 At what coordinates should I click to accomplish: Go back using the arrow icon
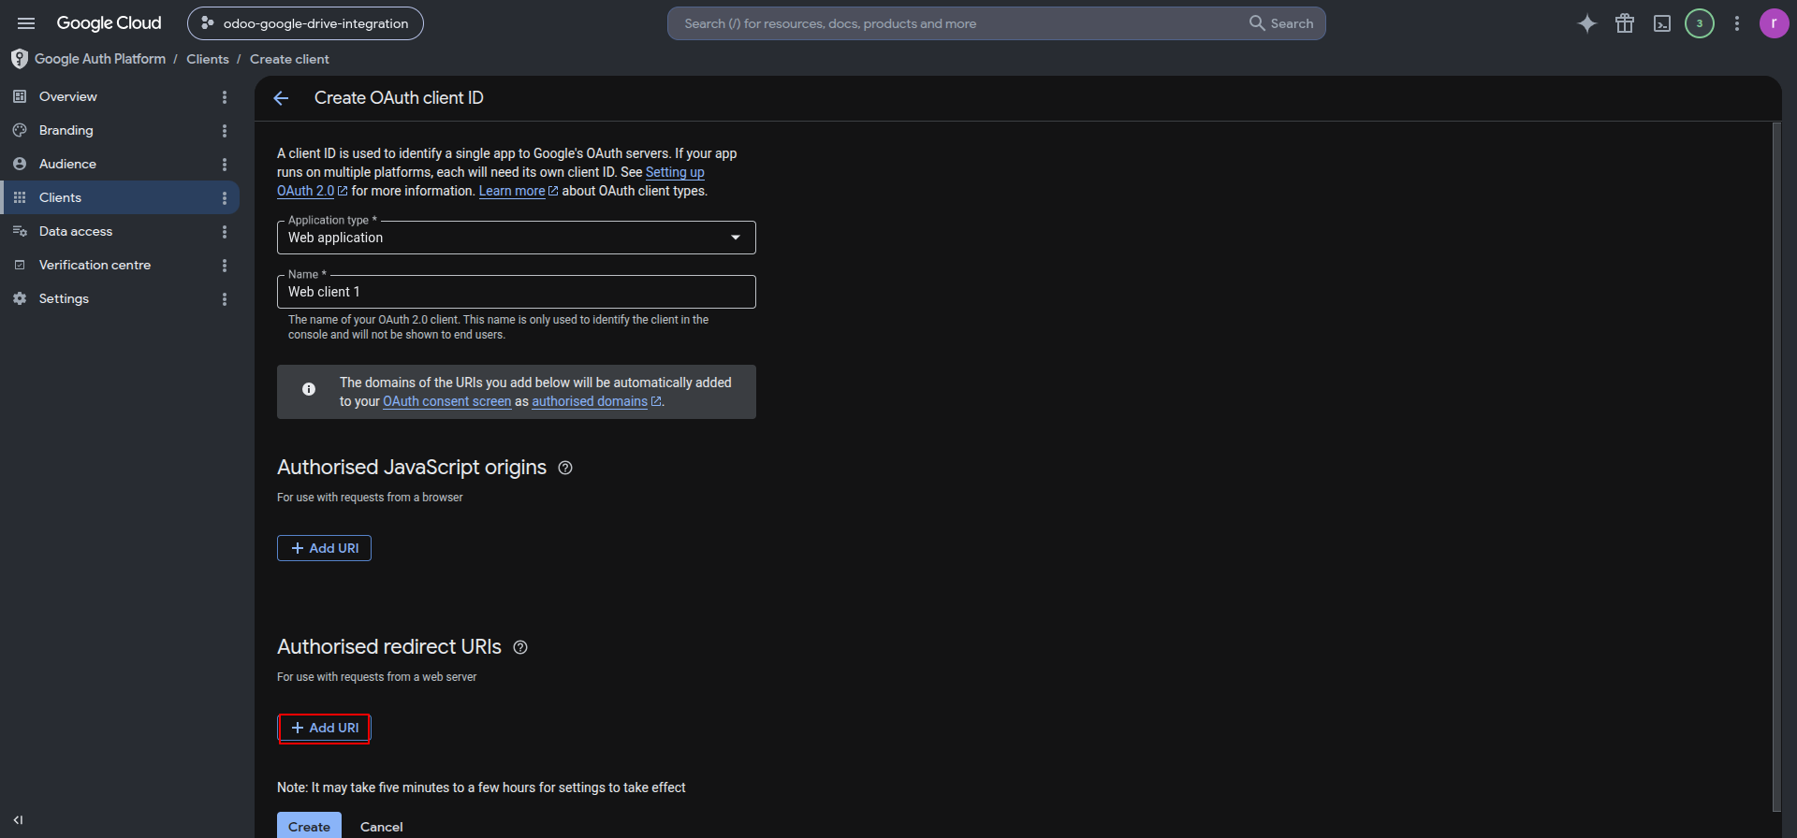point(281,98)
